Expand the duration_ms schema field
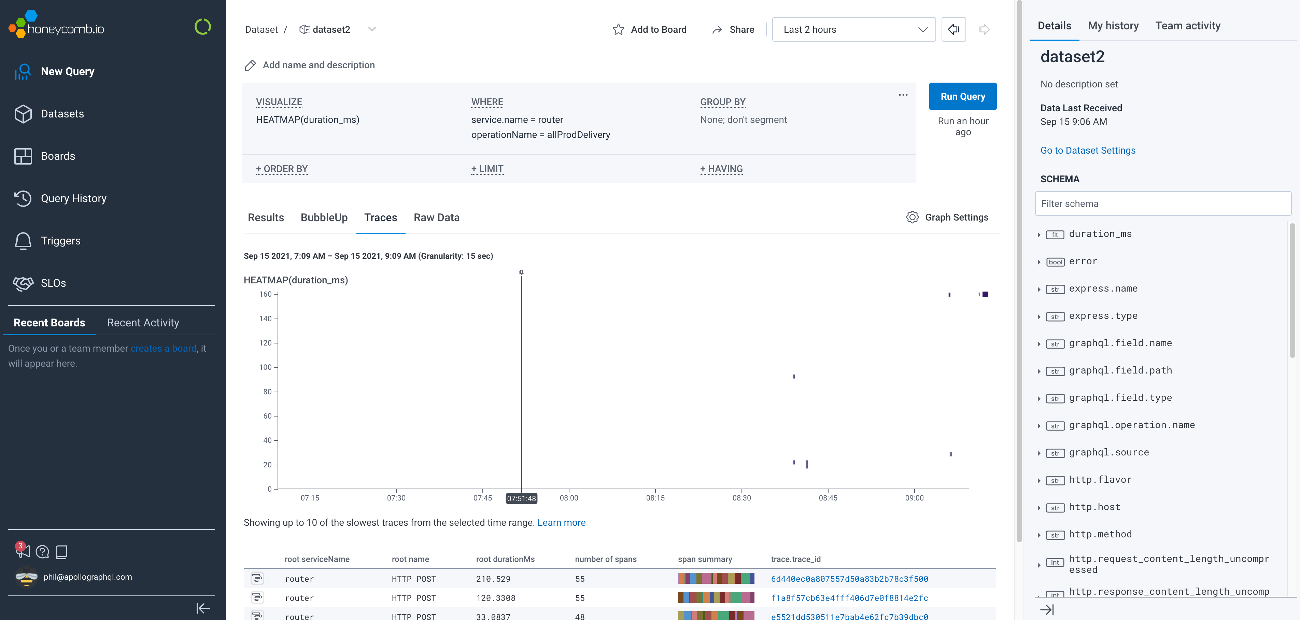Screen dimensions: 1300x620 (1039, 235)
